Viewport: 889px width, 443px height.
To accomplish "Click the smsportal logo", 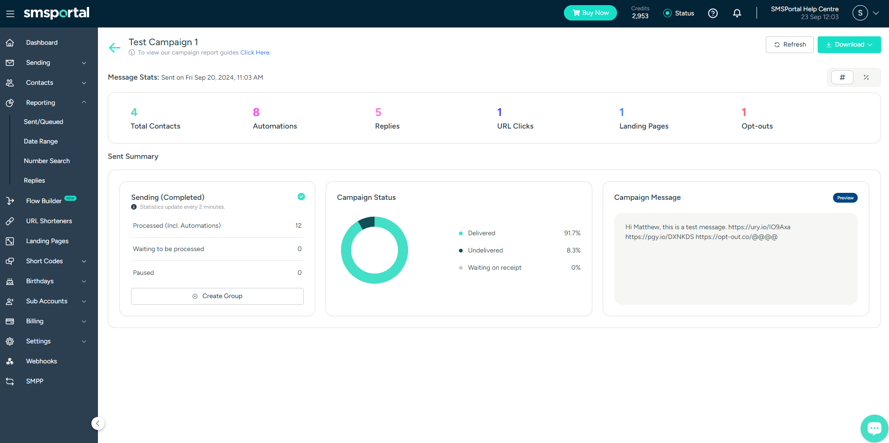I will click(56, 13).
